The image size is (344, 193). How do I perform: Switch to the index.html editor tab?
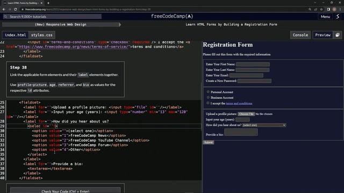[16, 35]
